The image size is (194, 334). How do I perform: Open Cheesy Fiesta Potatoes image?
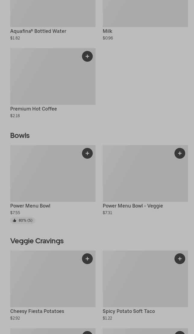click(53, 279)
